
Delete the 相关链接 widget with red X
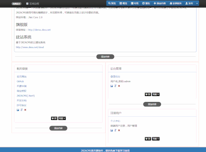click(25, 110)
